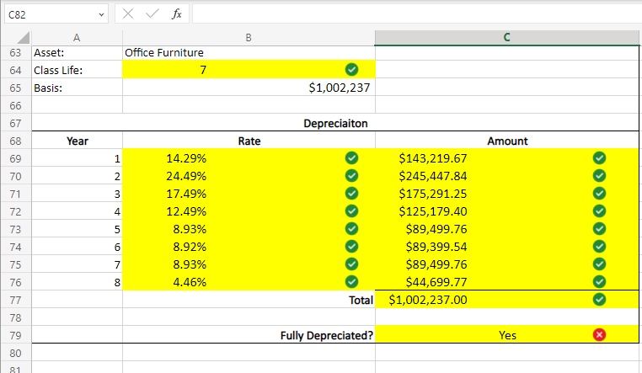
Task: Select column A header
Action: (77, 38)
